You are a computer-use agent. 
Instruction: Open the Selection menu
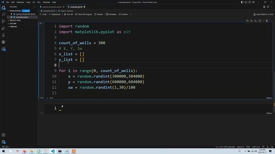[20, 2]
